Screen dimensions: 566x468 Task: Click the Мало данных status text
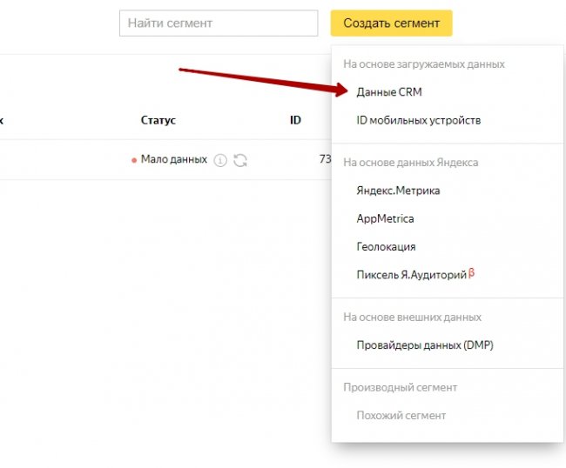click(174, 160)
